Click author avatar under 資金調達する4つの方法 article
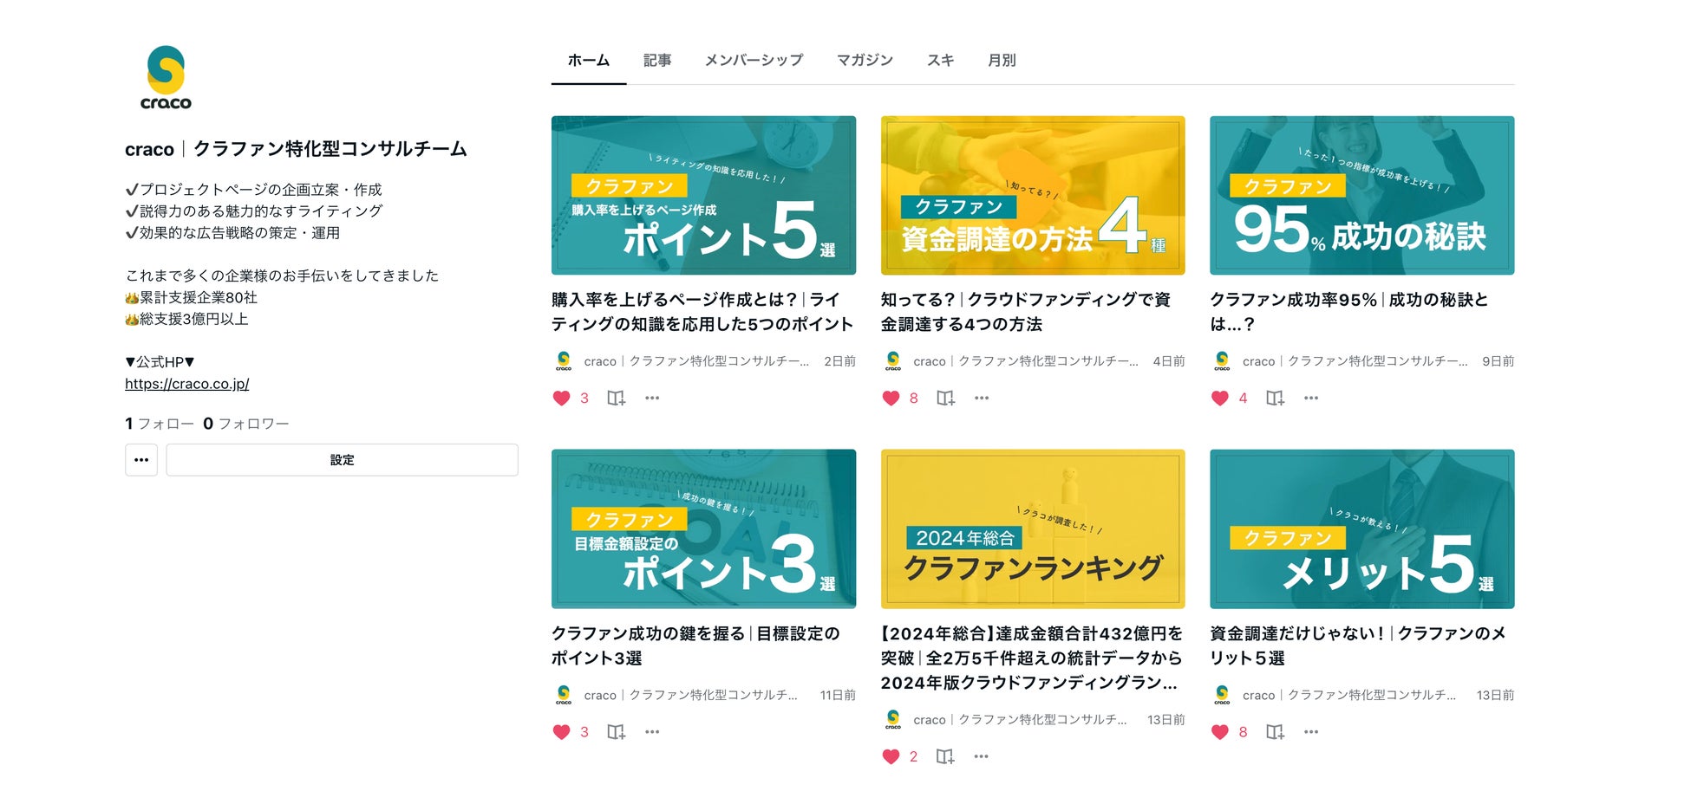 click(x=893, y=361)
